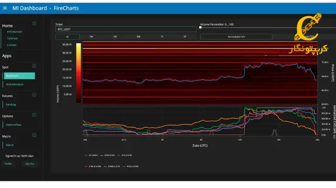Select the 1D time range tab

pyautogui.click(x=67, y=37)
